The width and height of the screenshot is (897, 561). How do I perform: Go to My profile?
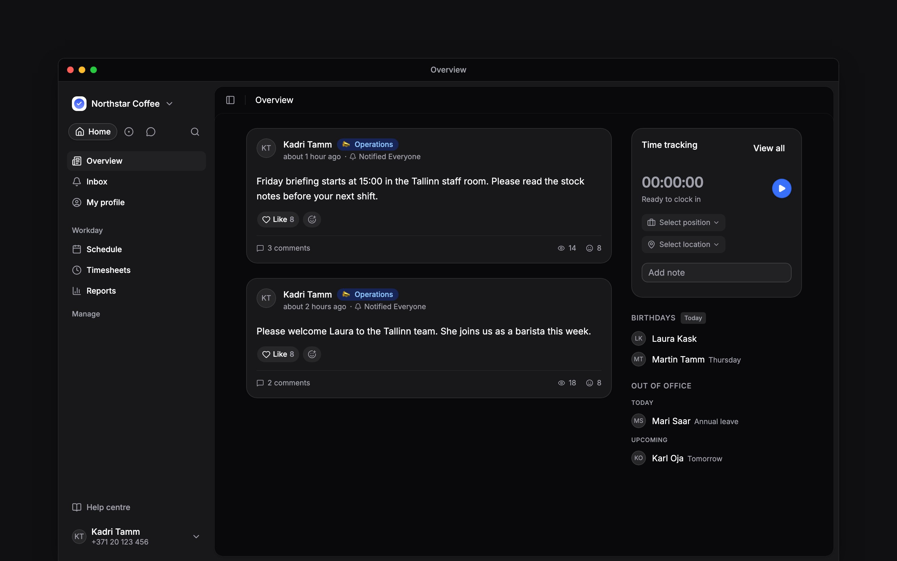(136, 202)
